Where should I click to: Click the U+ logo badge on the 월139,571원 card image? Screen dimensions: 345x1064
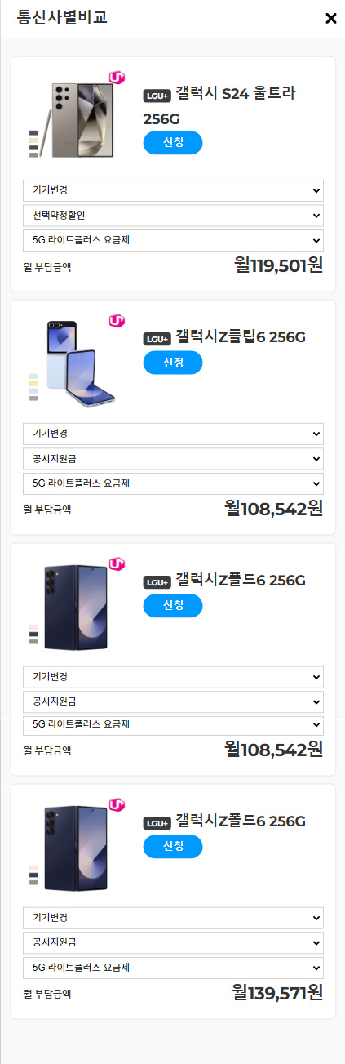(x=117, y=805)
